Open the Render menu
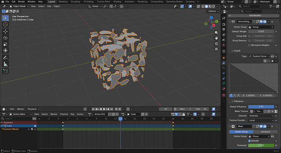 coord(22,2)
